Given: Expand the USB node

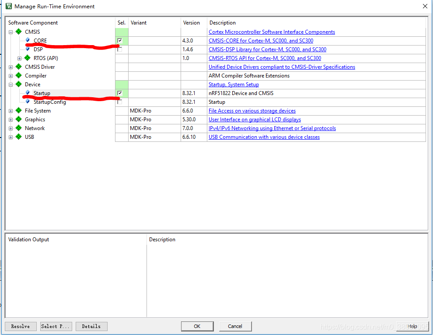Looking at the screenshot, I should pos(10,138).
